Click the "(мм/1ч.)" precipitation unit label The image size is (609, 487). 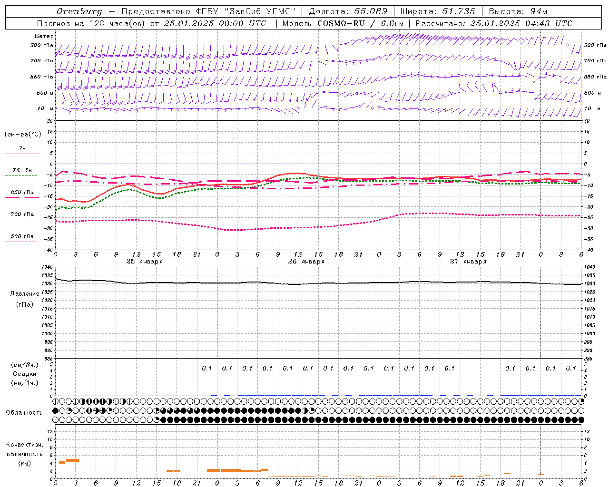(25, 383)
